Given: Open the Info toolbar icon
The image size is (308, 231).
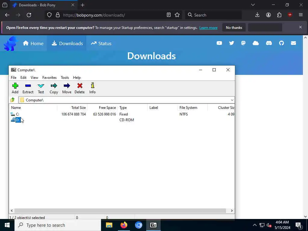Looking at the screenshot, I should 92,88.
